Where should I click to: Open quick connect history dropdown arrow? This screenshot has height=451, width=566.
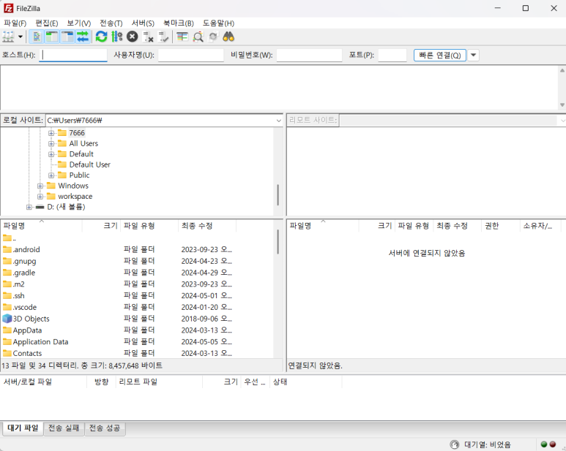point(473,55)
